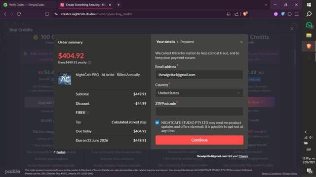Screen dimensions: 316x177
Task: Click the Paddle logo
Action: point(12,172)
